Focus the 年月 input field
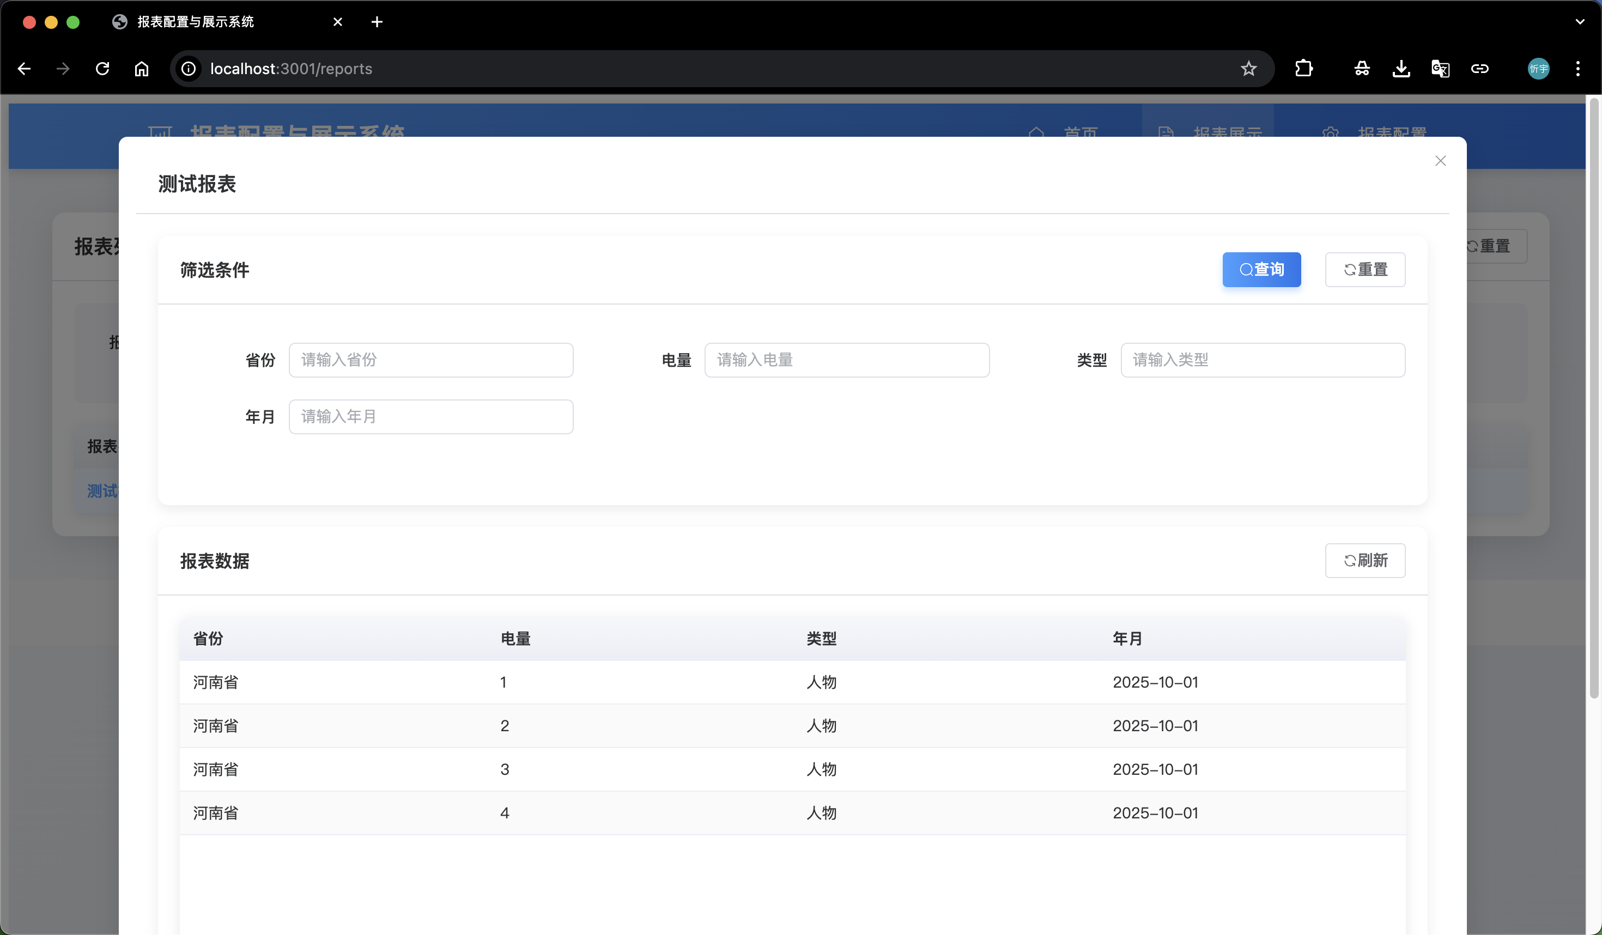Viewport: 1602px width, 935px height. coord(430,416)
